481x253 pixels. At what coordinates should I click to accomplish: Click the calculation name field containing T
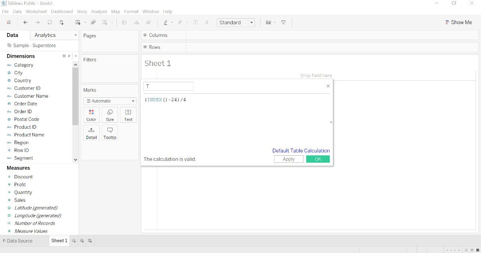(x=168, y=86)
